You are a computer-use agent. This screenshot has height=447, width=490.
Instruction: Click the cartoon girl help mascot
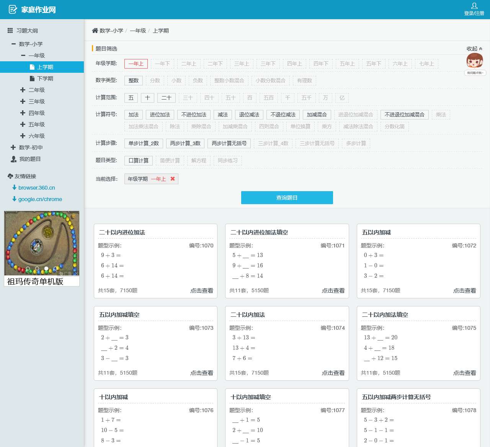475,61
